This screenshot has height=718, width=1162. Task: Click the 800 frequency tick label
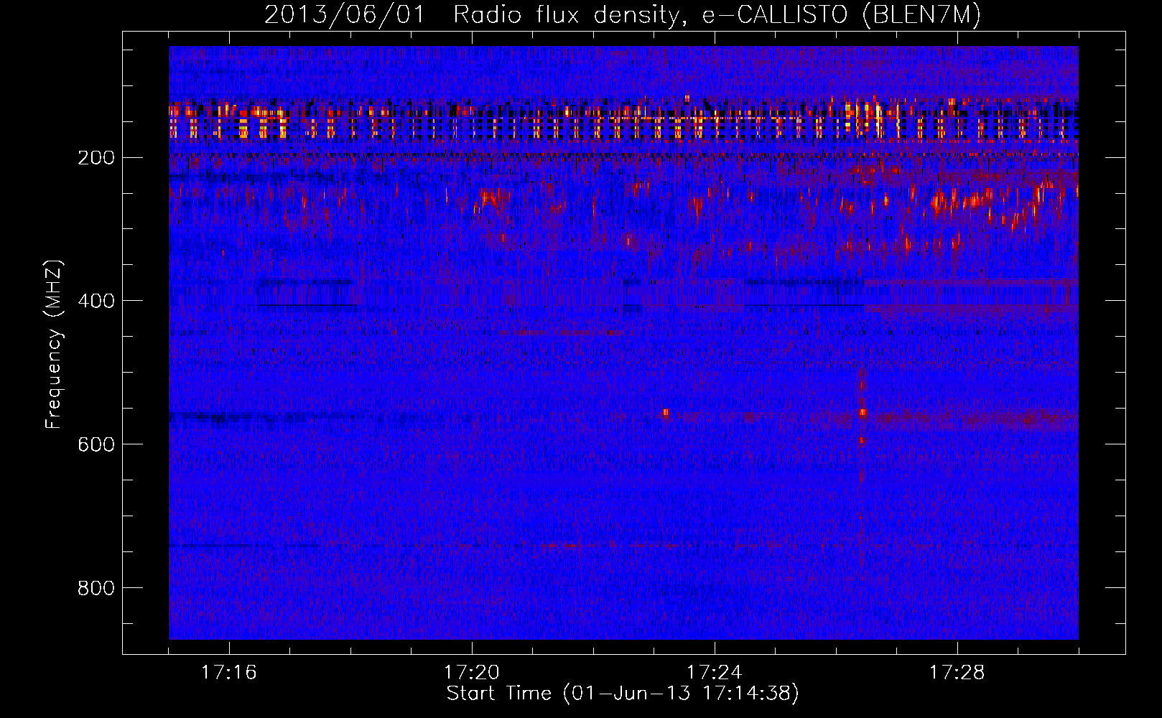(96, 588)
